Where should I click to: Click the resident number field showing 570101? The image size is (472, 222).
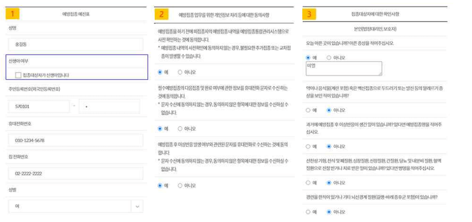39,106
